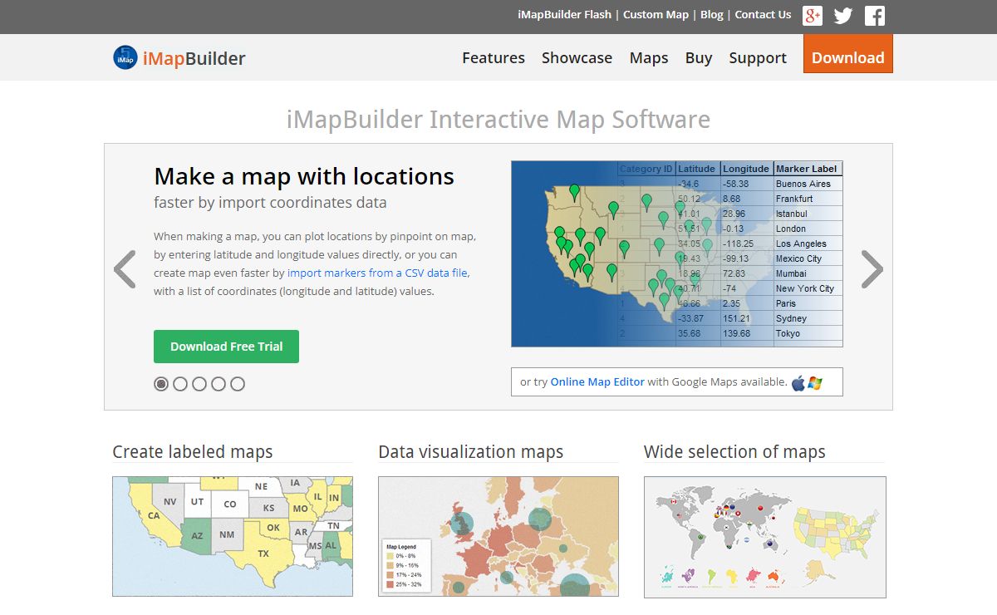Click the New York City marker label cell

808,288
